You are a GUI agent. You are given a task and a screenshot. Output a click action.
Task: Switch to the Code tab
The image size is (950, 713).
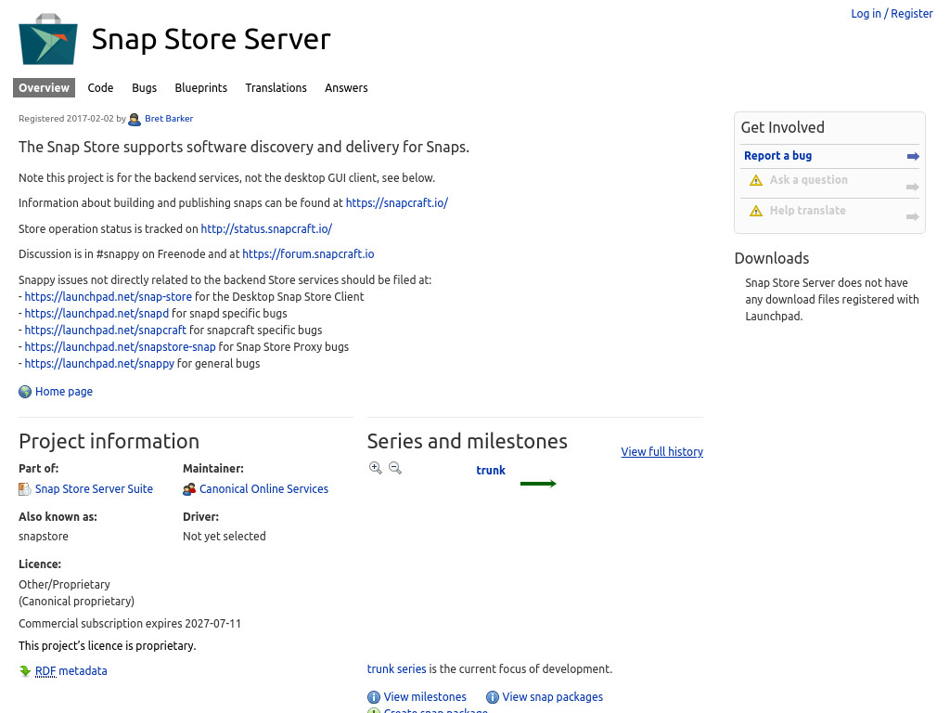tap(100, 88)
